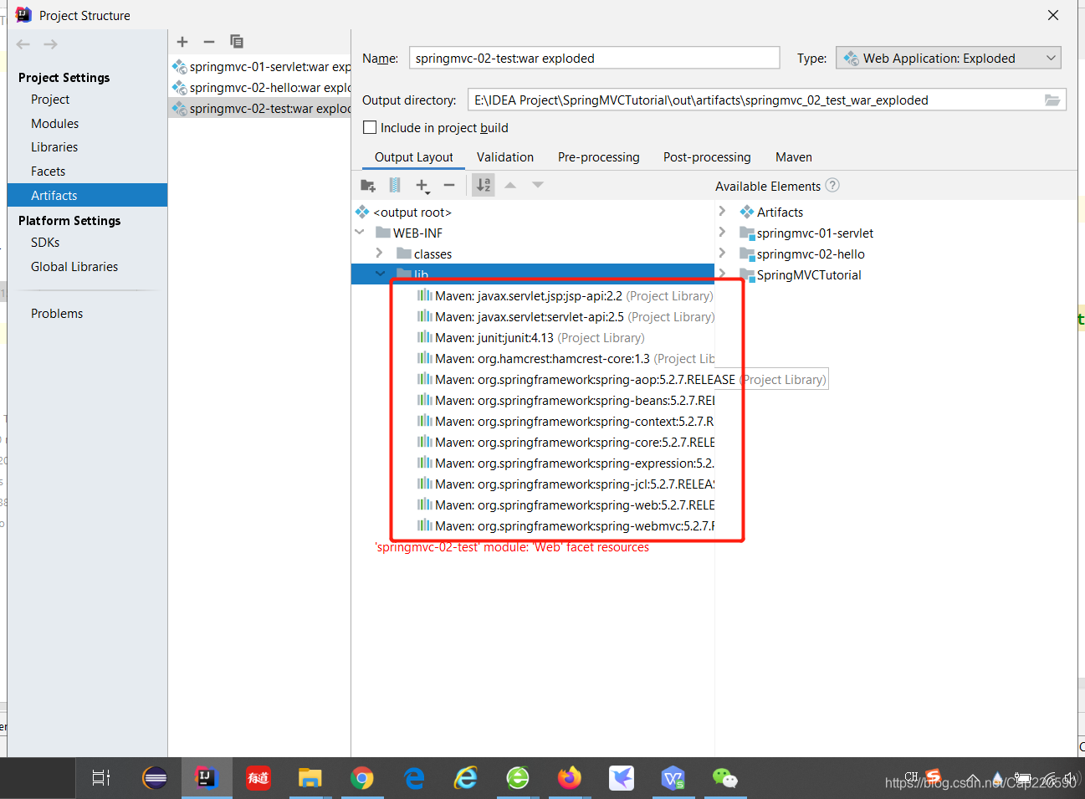Switch to the Output Layout tab
1085x799 pixels.
413,157
